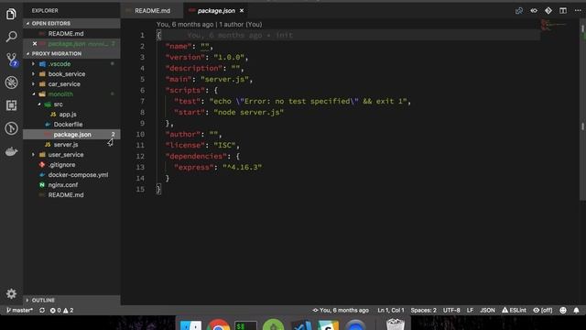This screenshot has width=586, height=330.
Task: Expand the Outline panel
Action: [x=71, y=300]
